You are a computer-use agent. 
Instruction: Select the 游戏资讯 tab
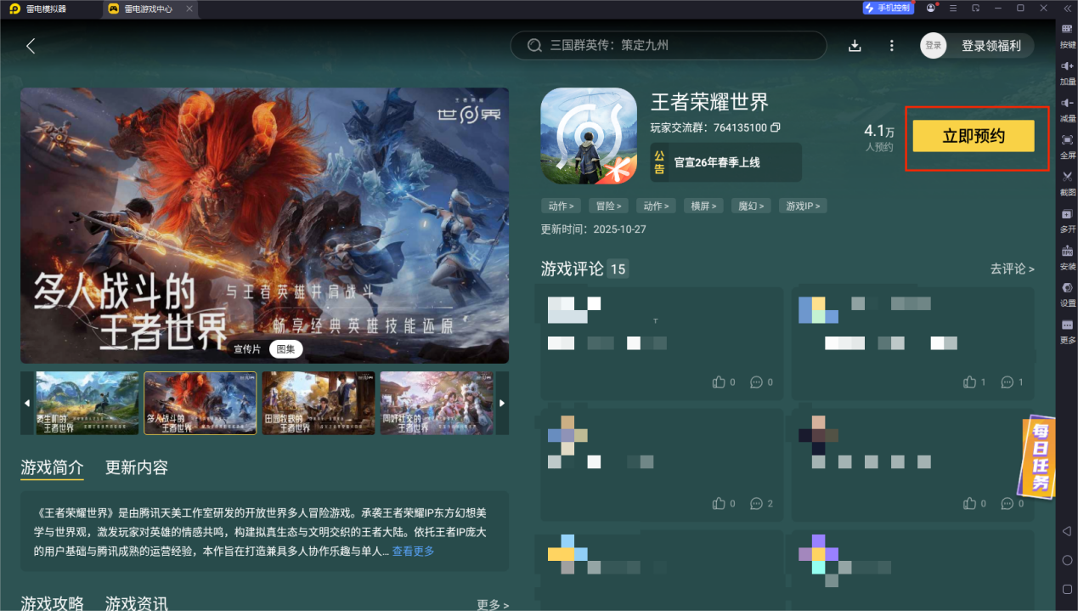137,603
